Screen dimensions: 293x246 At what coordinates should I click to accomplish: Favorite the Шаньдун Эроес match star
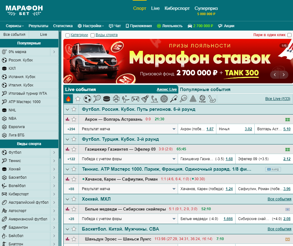(74, 239)
